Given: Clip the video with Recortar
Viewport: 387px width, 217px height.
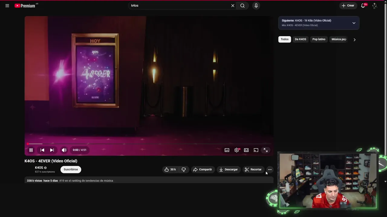Looking at the screenshot, I should 253,169.
